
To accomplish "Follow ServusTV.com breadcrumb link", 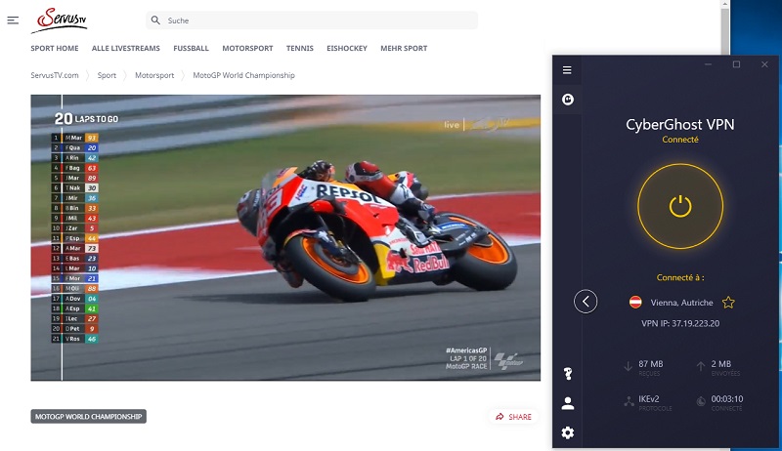I will (x=55, y=75).
